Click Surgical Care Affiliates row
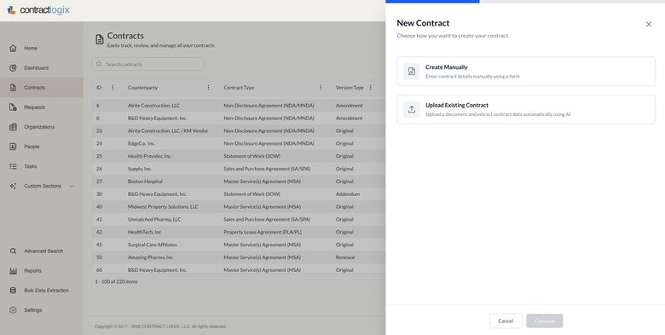Image resolution: width=665 pixels, height=335 pixels. (x=239, y=245)
